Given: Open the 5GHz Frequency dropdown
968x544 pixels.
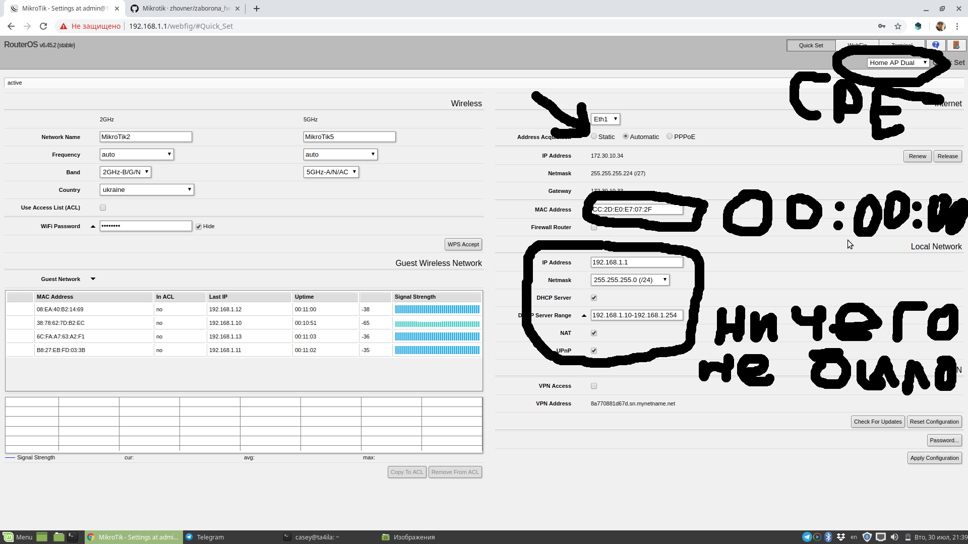Looking at the screenshot, I should (340, 155).
